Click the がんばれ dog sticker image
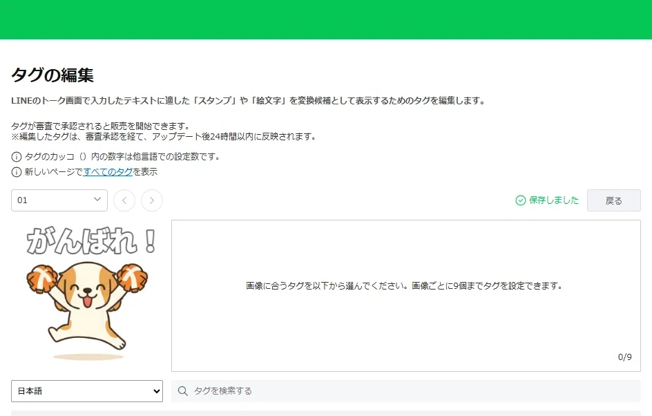 pyautogui.click(x=87, y=293)
